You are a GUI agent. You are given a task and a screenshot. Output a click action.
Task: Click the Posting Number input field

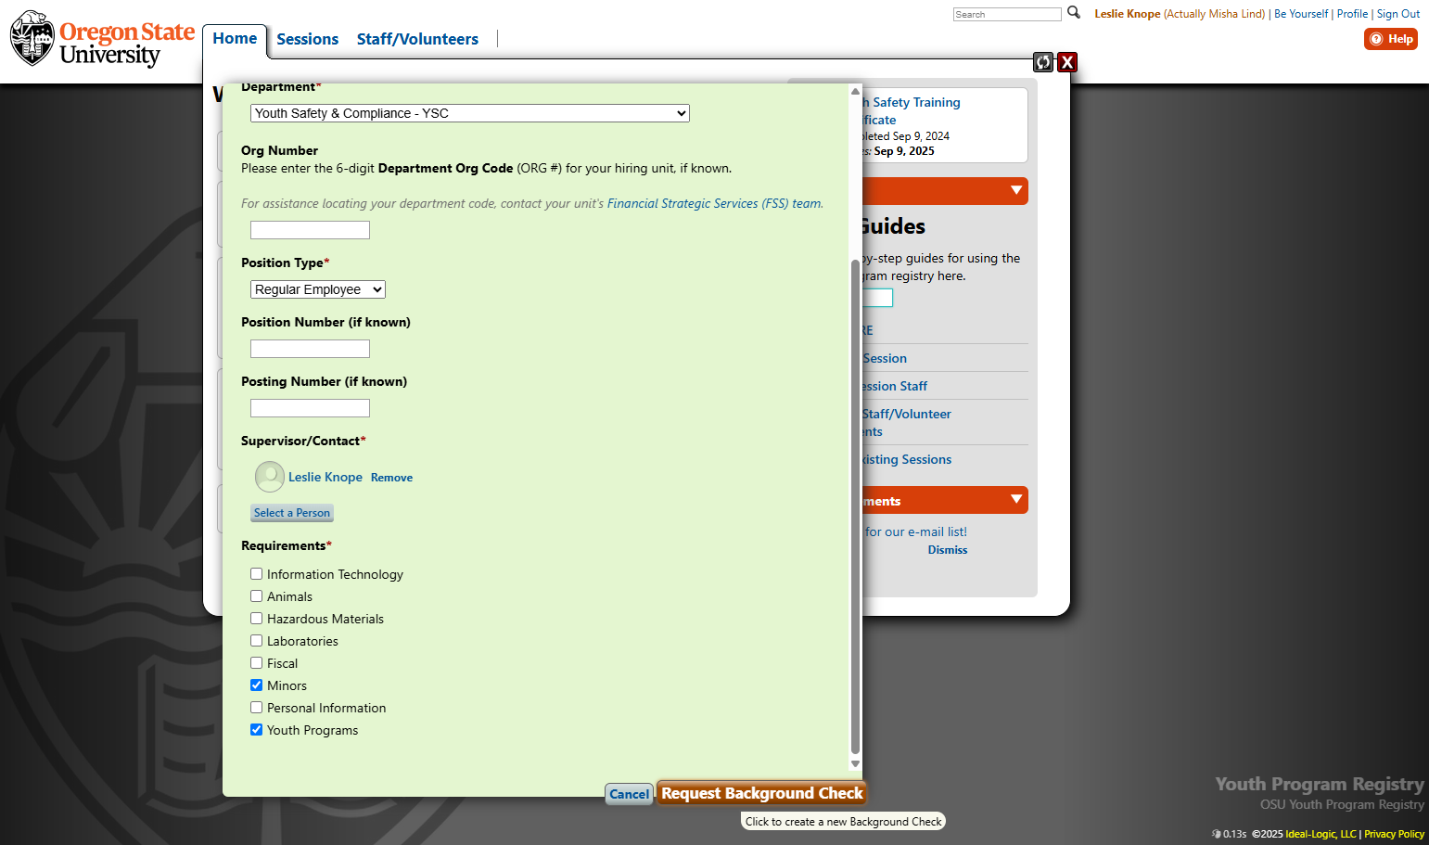310,408
